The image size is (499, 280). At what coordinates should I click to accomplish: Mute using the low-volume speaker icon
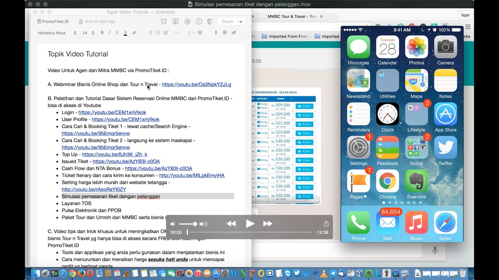tap(173, 224)
